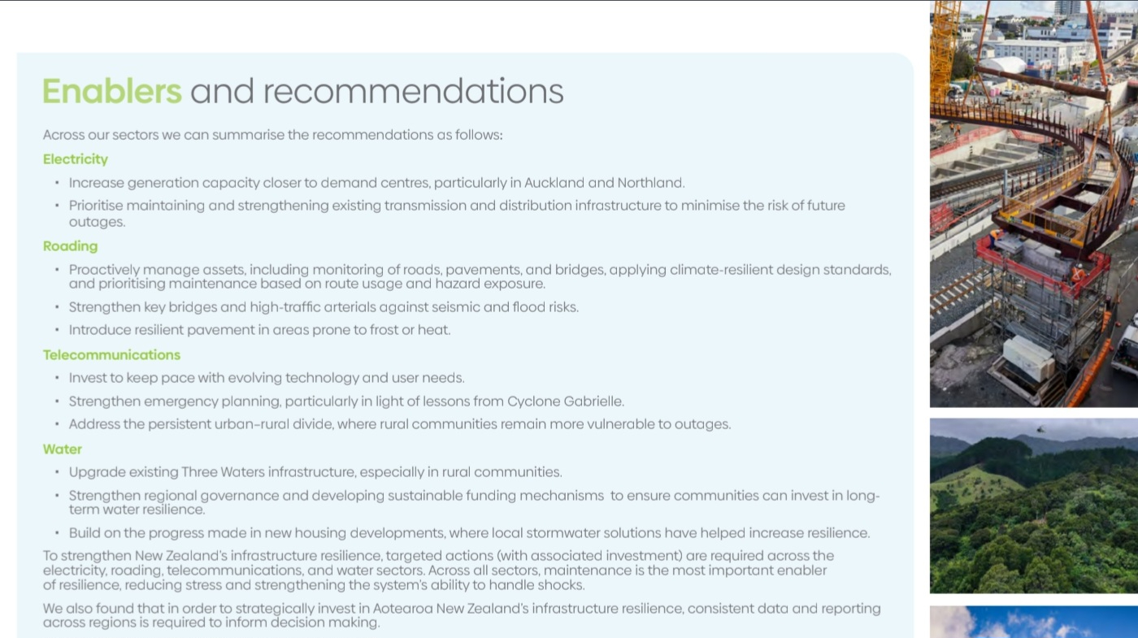Image resolution: width=1138 pixels, height=638 pixels.
Task: Click the closing paragraph about consistent data
Action: click(461, 615)
